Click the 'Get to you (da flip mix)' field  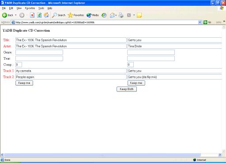(x=174, y=77)
